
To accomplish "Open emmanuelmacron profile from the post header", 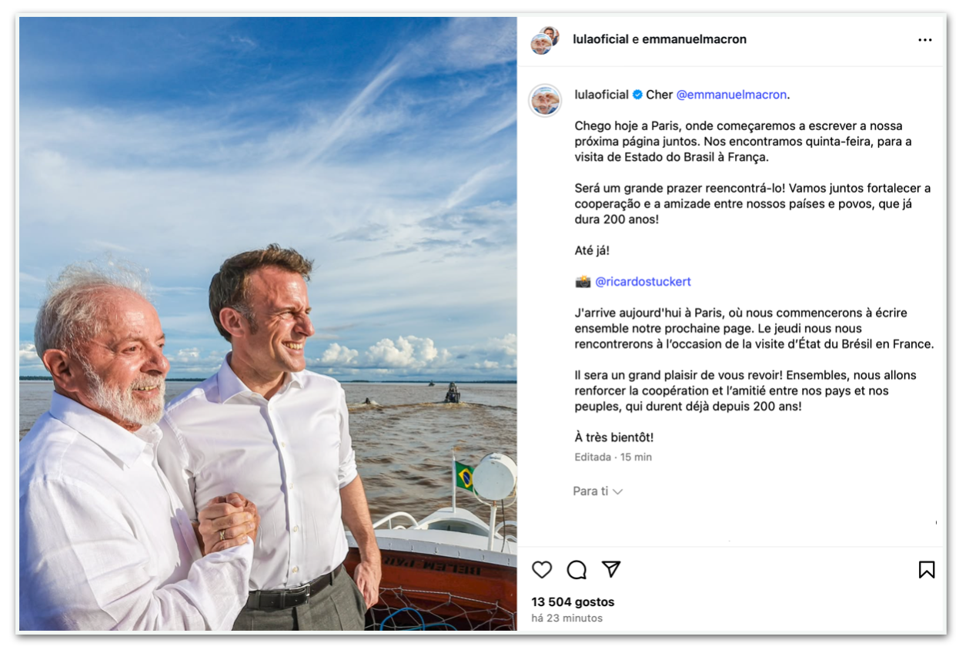I will 694,39.
